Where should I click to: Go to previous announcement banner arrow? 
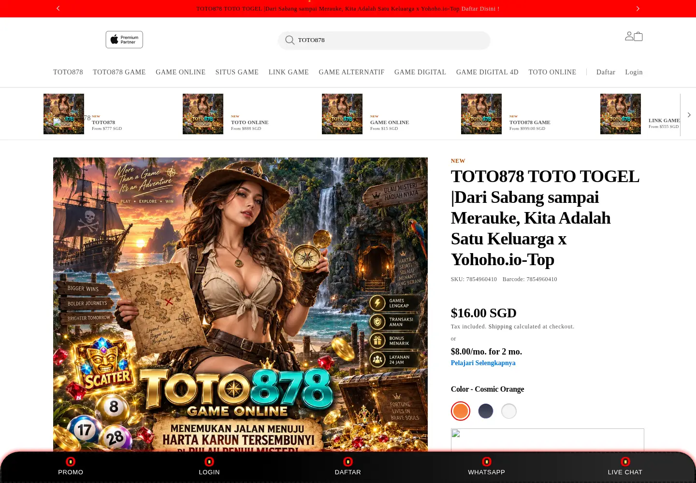tap(58, 8)
